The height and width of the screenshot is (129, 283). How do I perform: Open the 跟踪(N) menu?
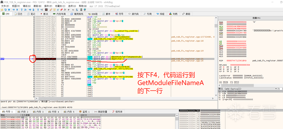pyautogui.click(x=37, y=6)
